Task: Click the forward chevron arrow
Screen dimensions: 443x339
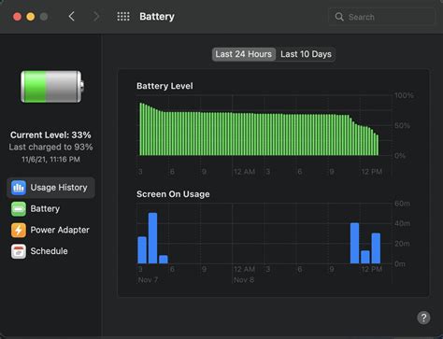Action: pyautogui.click(x=96, y=16)
